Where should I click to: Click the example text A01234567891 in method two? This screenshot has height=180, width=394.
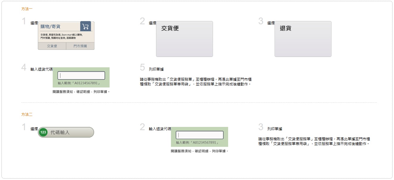(197, 143)
